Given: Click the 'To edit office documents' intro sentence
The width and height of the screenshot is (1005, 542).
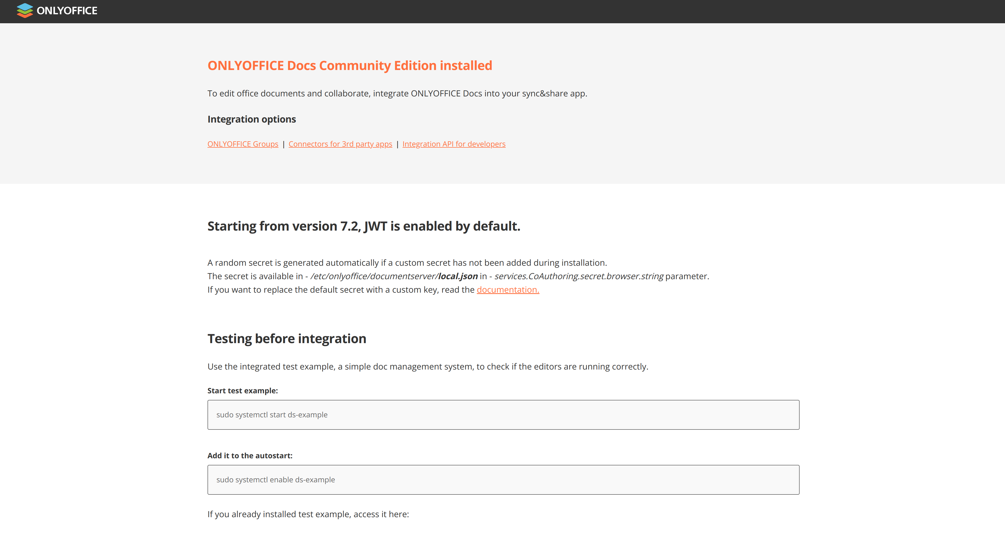Looking at the screenshot, I should 397,94.
